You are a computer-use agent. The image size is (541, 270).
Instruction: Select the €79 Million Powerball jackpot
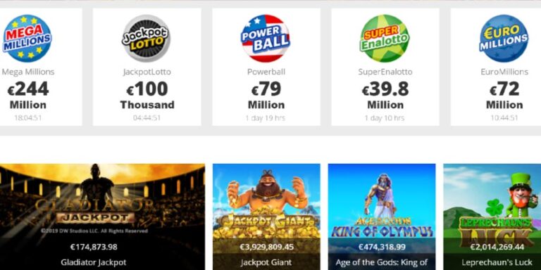(x=266, y=96)
